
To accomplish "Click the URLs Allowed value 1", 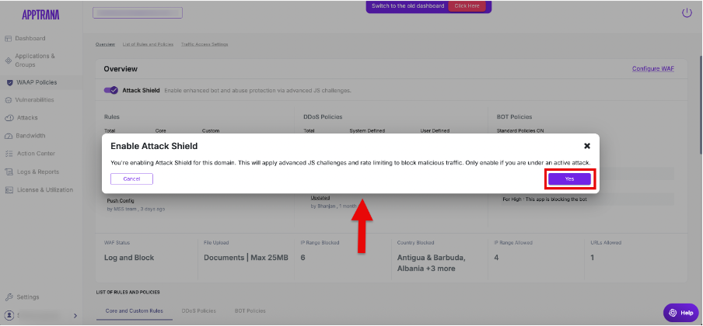I will (x=593, y=258).
